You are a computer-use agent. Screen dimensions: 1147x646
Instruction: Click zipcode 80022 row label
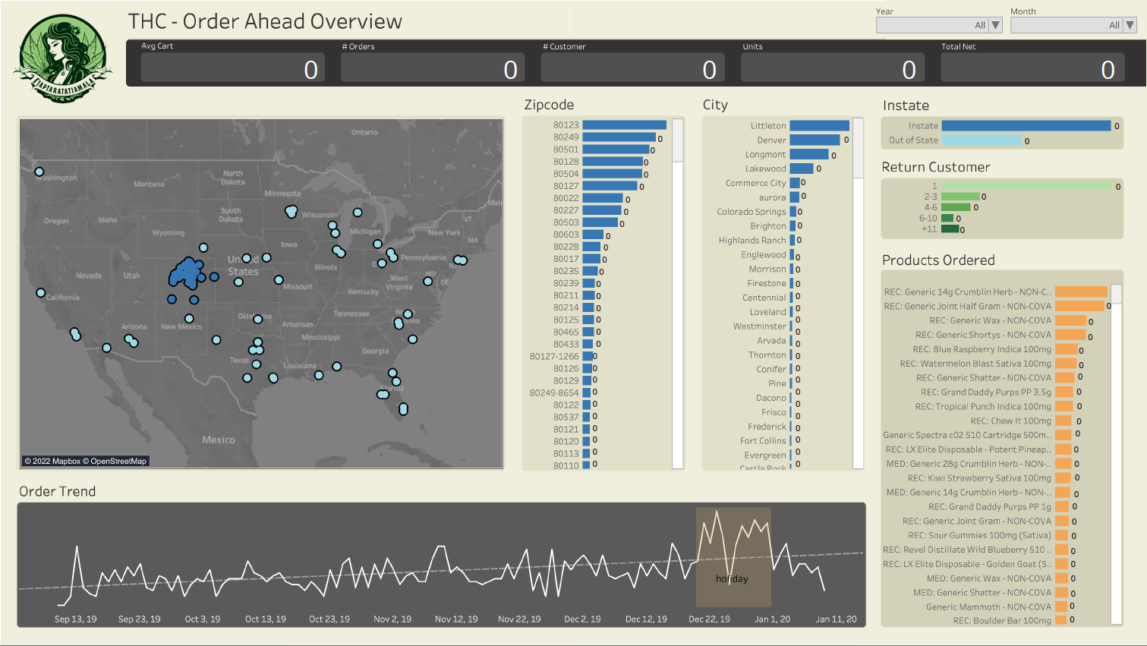(x=566, y=198)
